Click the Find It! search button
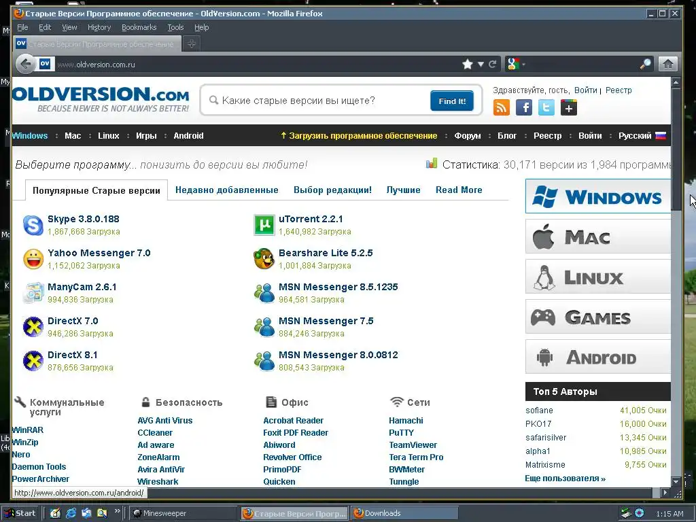The image size is (696, 522). coord(452,101)
